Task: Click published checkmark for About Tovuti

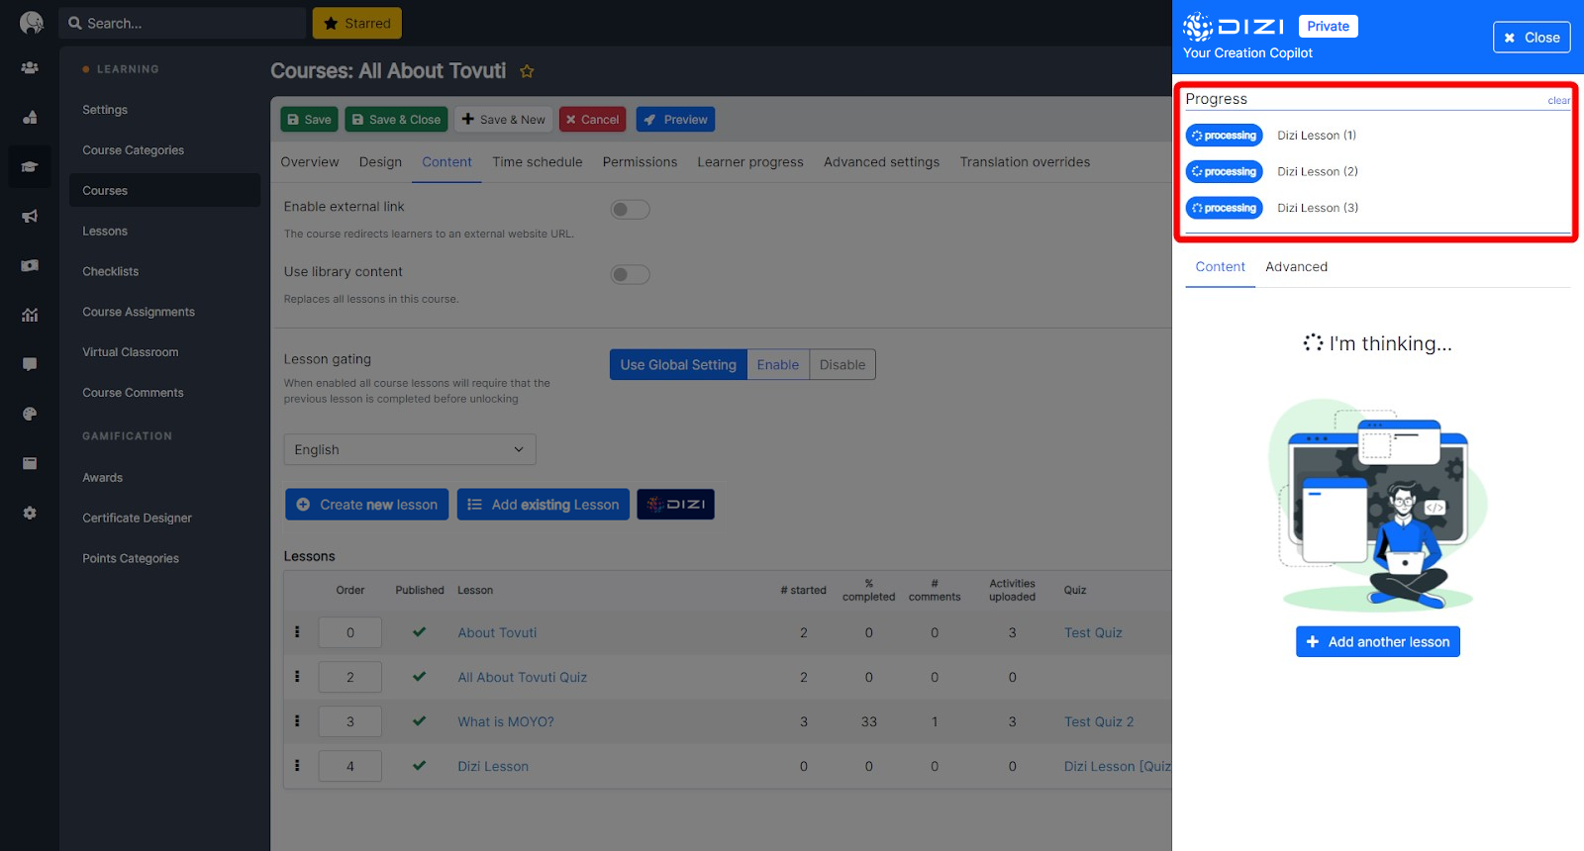Action: pyautogui.click(x=419, y=631)
